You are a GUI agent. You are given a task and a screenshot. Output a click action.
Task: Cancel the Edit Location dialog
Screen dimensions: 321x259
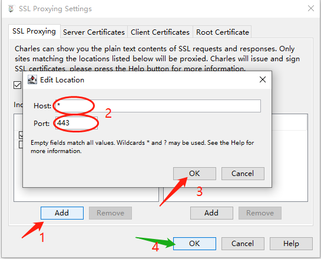pos(243,174)
